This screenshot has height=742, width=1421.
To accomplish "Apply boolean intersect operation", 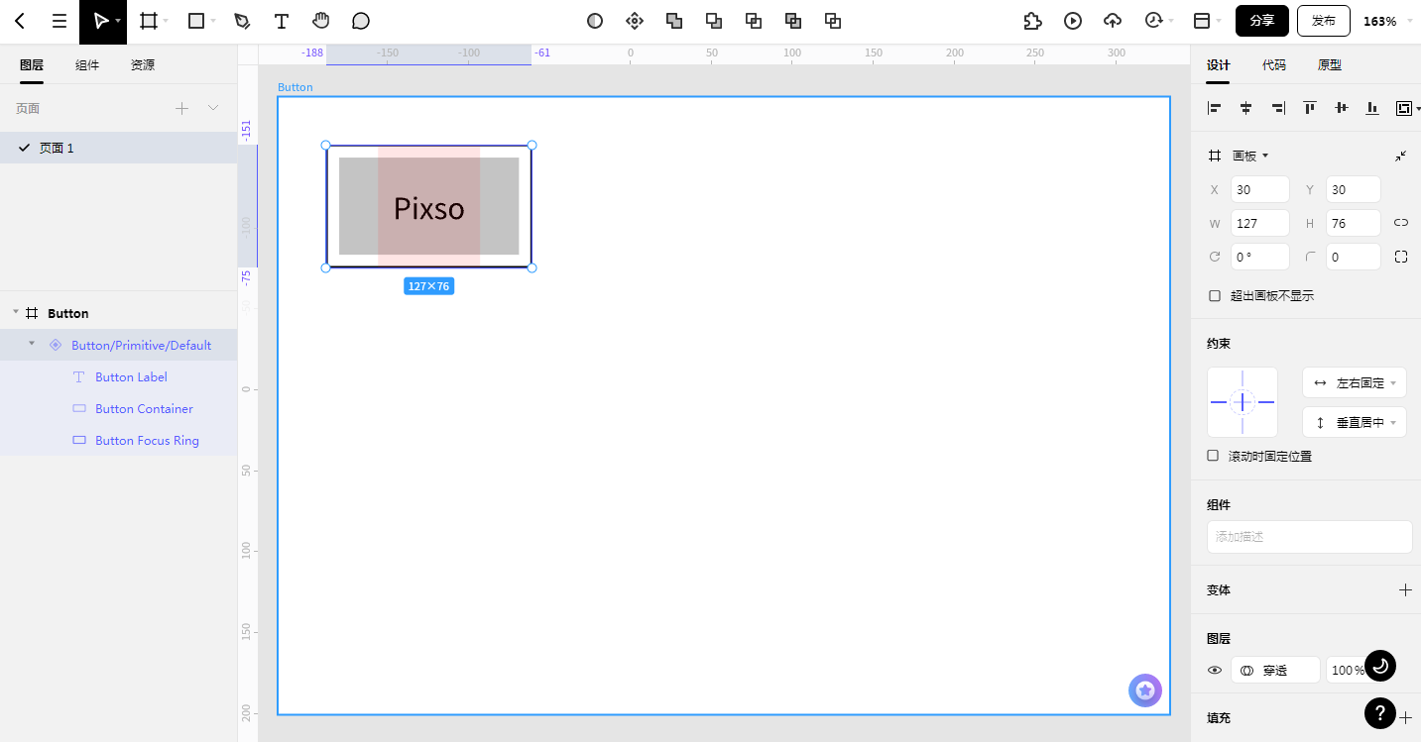I will click(754, 21).
